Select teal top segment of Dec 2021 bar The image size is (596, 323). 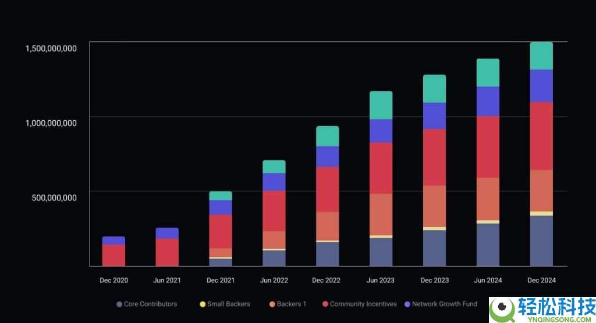[221, 196]
